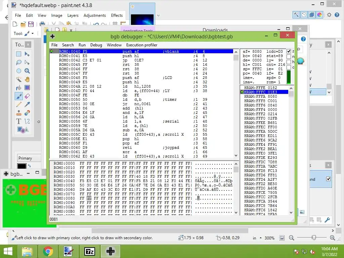The width and height of the screenshot is (344, 258).
Task: Open Execution profiler menu in bgb debugger
Action: point(142,45)
